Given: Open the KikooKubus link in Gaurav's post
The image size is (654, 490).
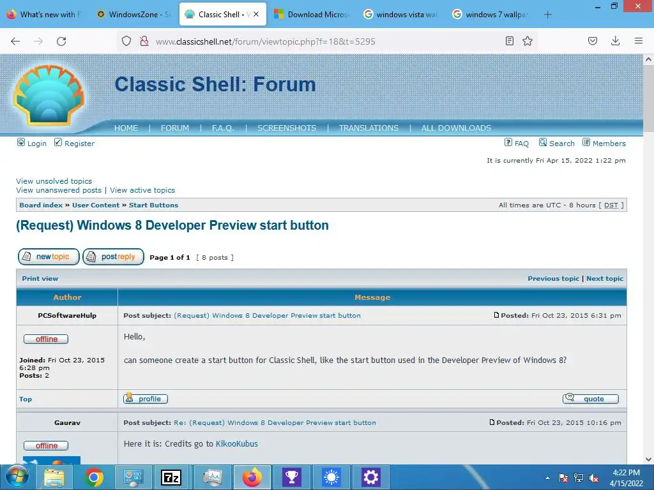Looking at the screenshot, I should click(236, 444).
